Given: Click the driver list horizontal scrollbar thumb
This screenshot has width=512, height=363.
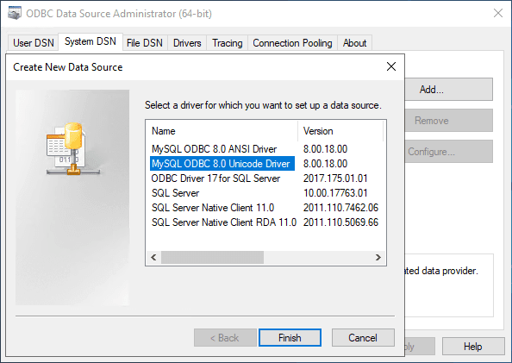Looking at the screenshot, I should [x=212, y=258].
